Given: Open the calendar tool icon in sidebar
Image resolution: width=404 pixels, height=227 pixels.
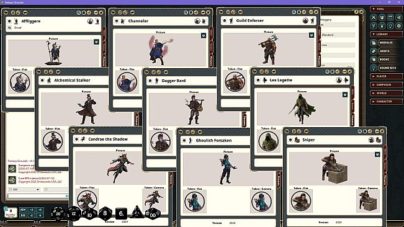Looking at the screenshot, I should (x=390, y=17).
